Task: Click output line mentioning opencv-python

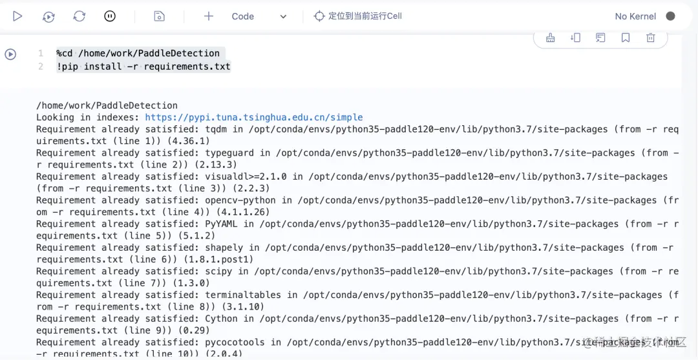Action: 357,206
